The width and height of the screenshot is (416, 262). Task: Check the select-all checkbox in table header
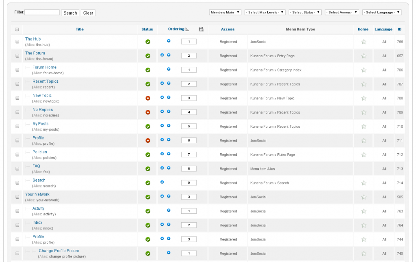pyautogui.click(x=17, y=29)
